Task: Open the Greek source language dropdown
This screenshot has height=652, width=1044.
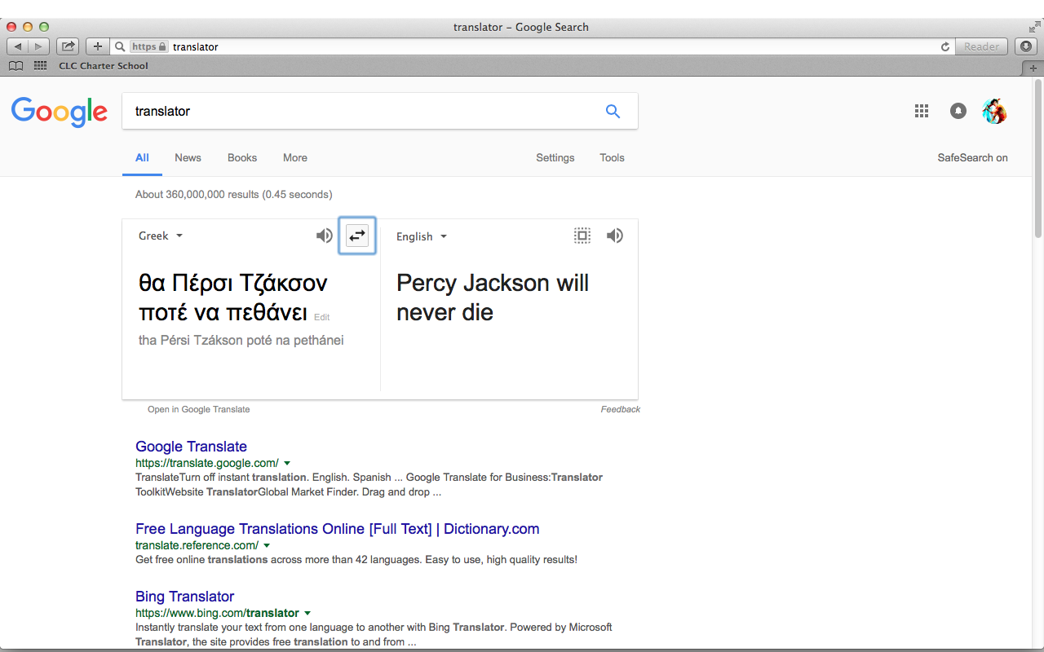Action: (x=161, y=236)
